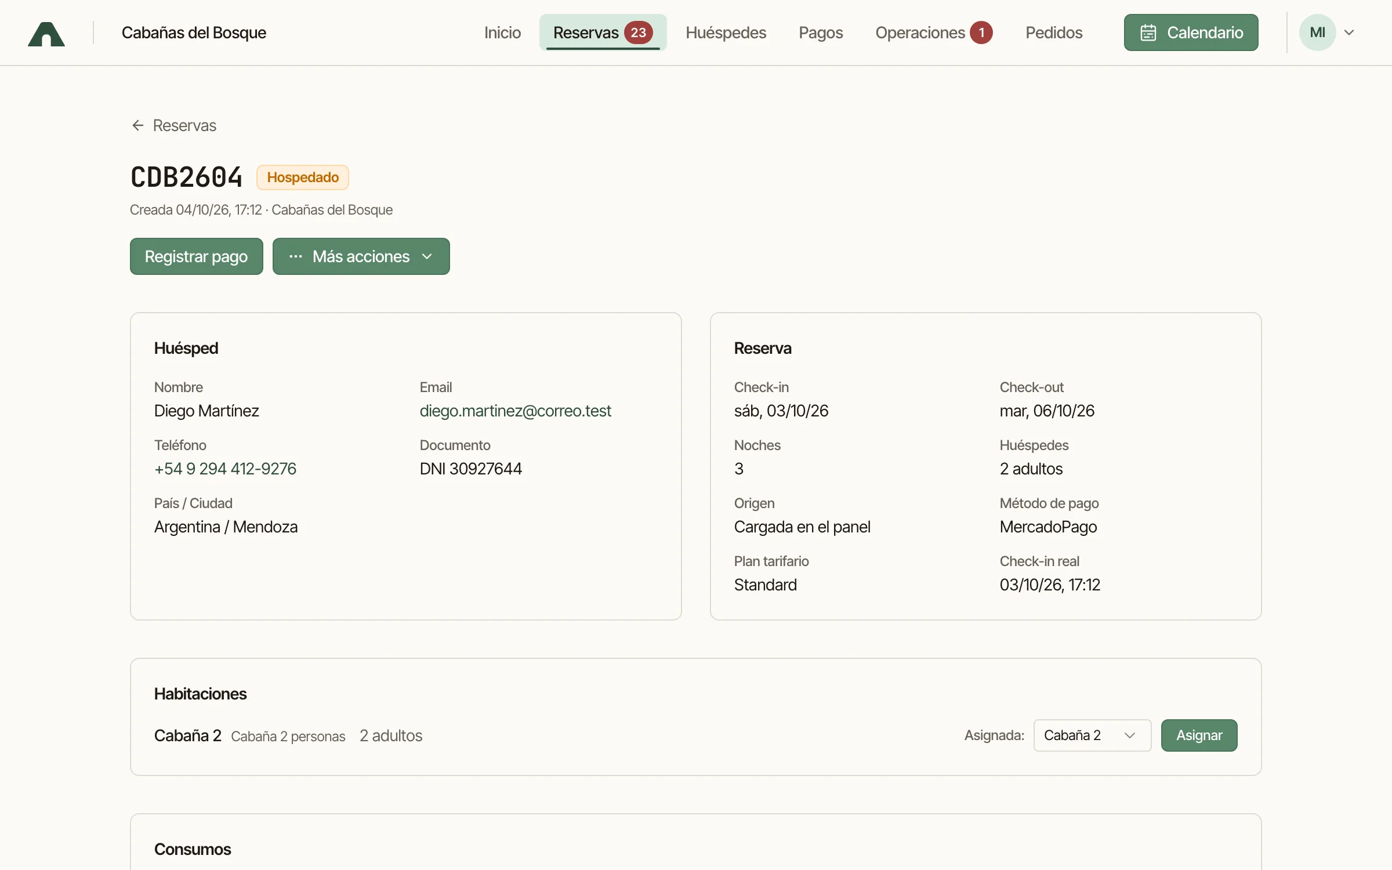Select the Reservas tab
This screenshot has width=1392, height=870.
[603, 32]
